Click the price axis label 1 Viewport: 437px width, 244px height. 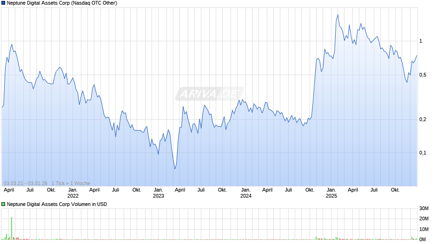click(421, 41)
